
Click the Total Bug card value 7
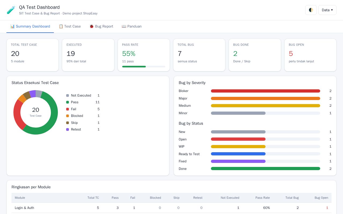(x=180, y=53)
